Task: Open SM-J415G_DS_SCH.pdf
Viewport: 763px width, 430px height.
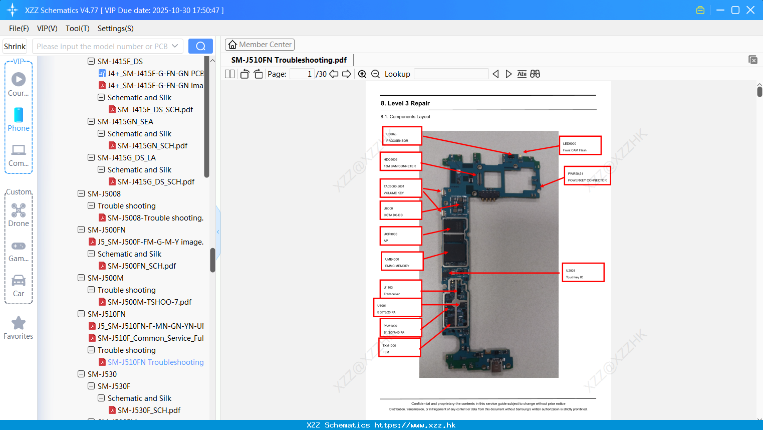Action: point(151,181)
